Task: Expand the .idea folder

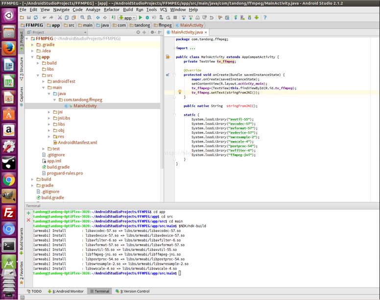Action: pyautogui.click(x=32, y=50)
